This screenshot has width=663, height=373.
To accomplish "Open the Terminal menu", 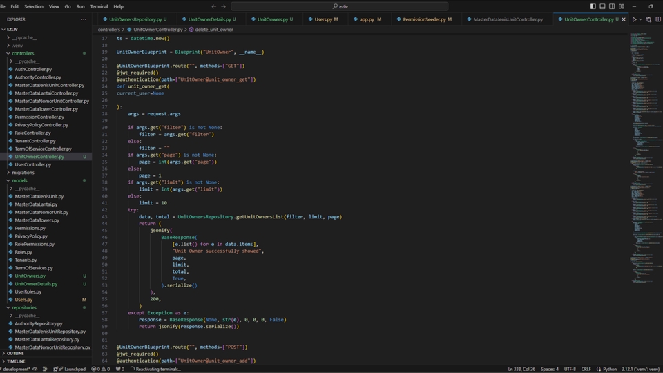I will click(x=99, y=6).
